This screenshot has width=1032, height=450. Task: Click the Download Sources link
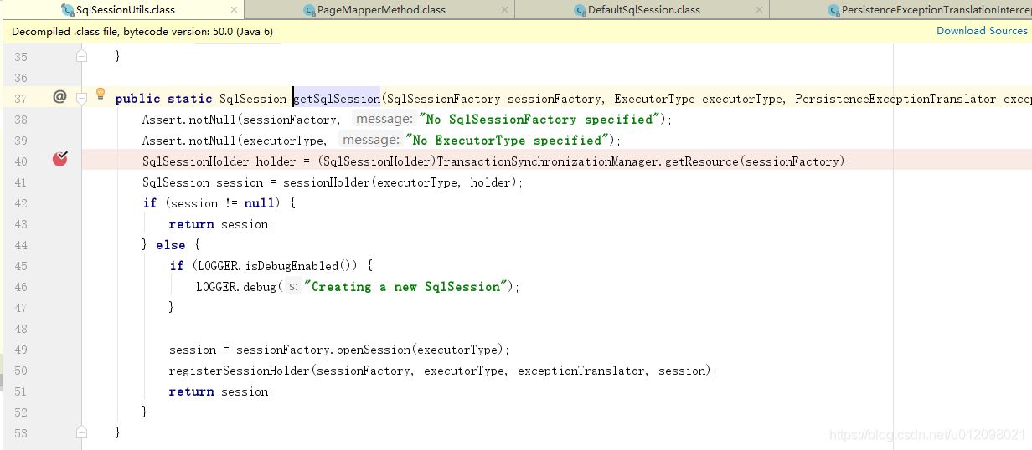click(x=981, y=31)
